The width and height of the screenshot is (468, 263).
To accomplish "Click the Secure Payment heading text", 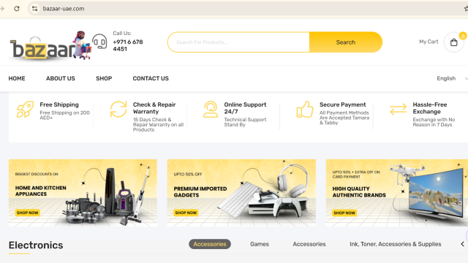I will (x=343, y=104).
